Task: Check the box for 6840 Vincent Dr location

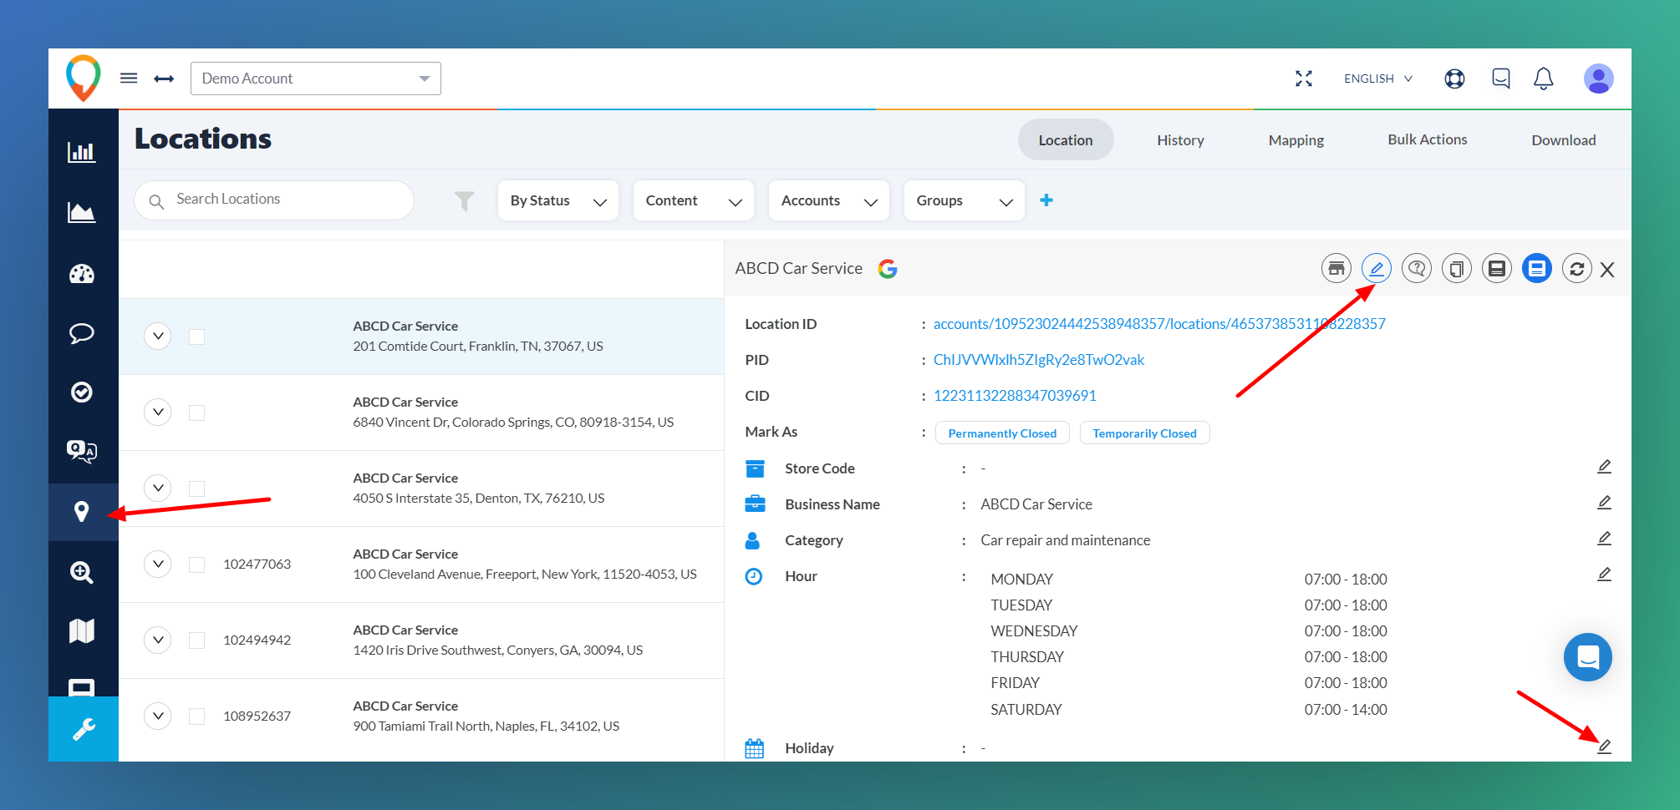Action: 197,413
